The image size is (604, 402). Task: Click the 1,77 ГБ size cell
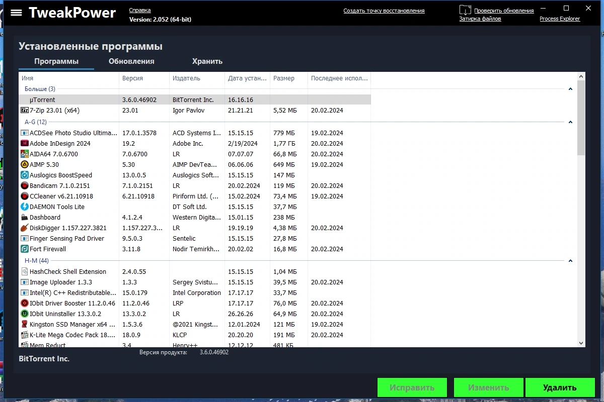284,144
